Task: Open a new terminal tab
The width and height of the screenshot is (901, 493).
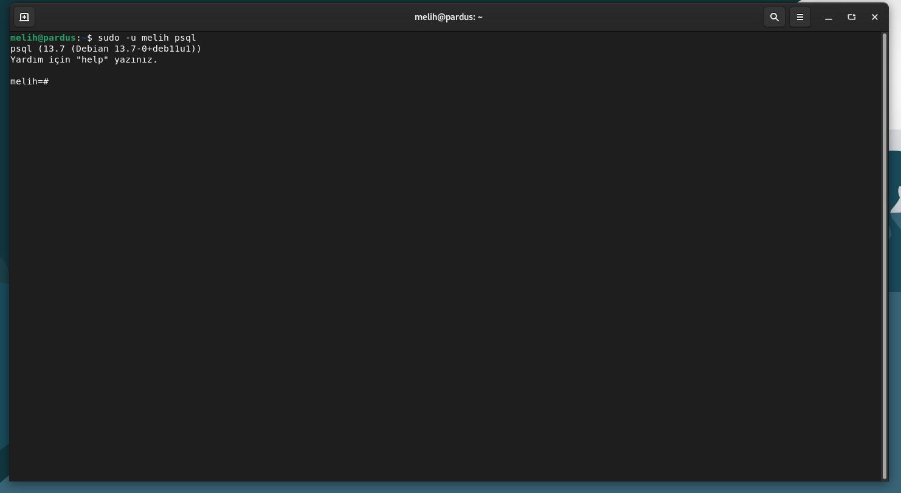Action: (x=24, y=17)
